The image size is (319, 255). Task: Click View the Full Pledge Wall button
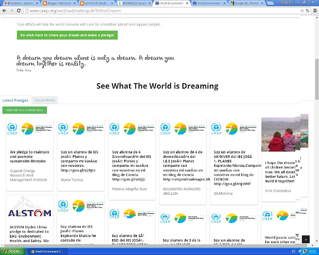point(24,110)
